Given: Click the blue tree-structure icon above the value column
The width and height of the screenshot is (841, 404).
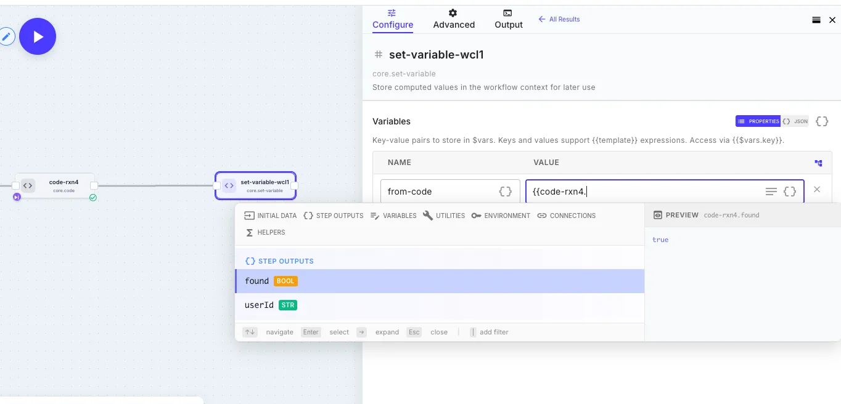Looking at the screenshot, I should click(x=818, y=163).
